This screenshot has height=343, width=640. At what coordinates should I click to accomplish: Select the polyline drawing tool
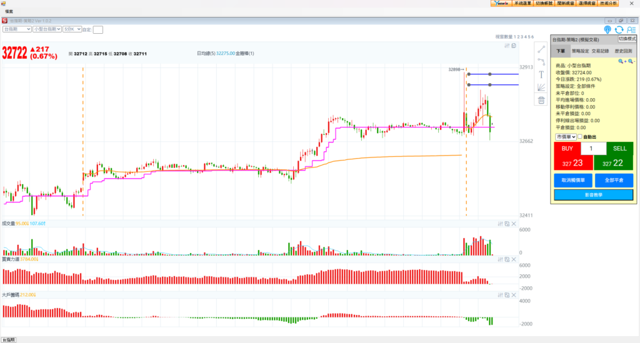(541, 62)
